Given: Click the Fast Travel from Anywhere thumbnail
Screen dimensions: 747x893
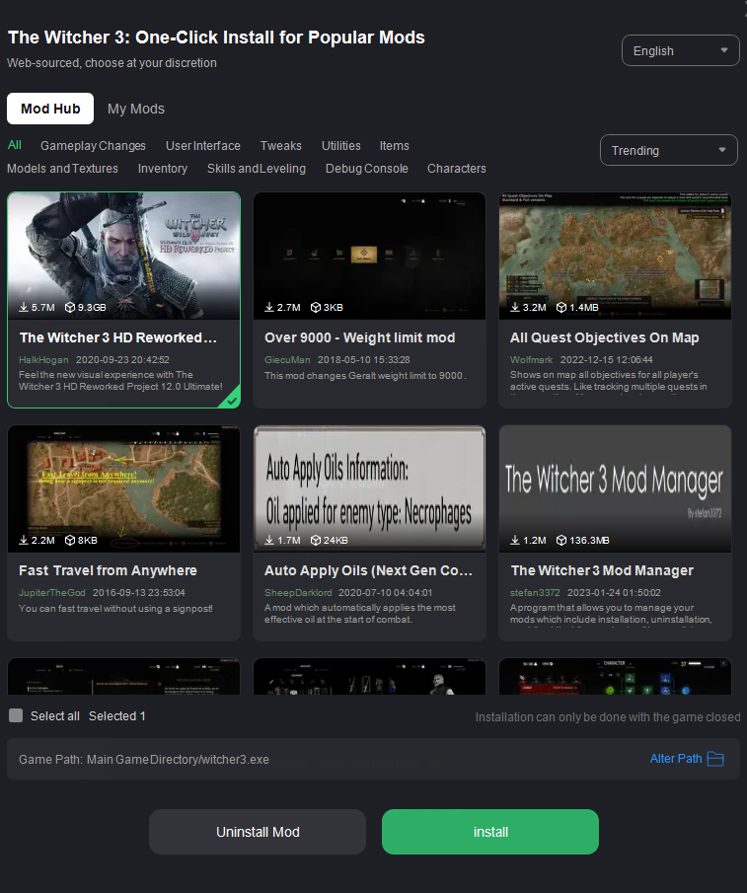Looking at the screenshot, I should (x=123, y=488).
